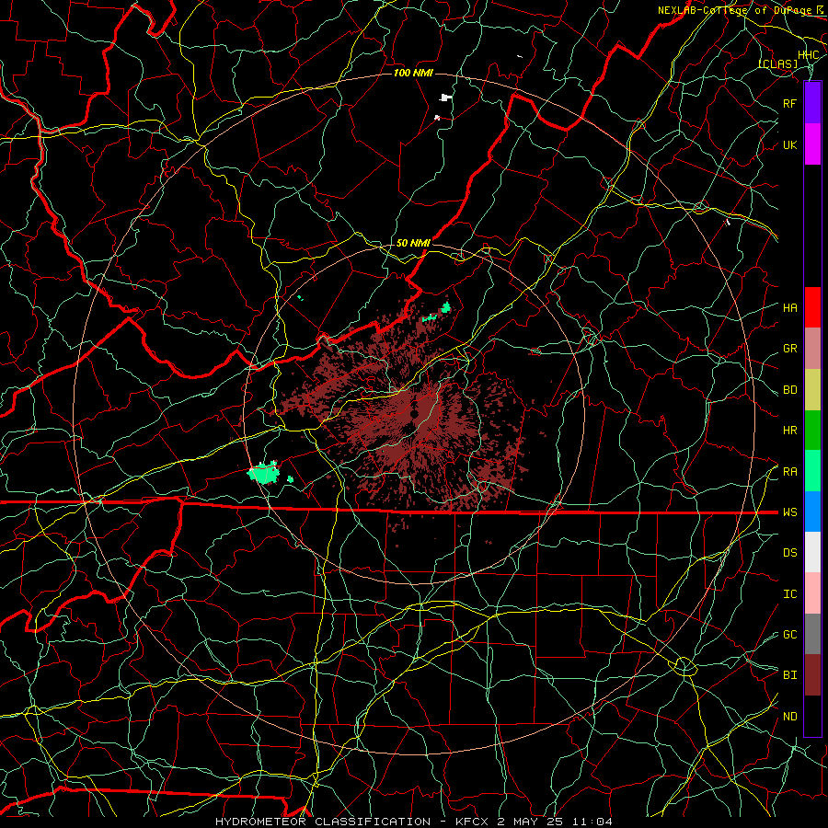Click the HR dark green legend swatch
This screenshot has width=828, height=828.
point(812,431)
